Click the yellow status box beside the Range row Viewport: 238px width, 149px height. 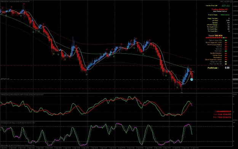pyautogui.click(x=226, y=62)
